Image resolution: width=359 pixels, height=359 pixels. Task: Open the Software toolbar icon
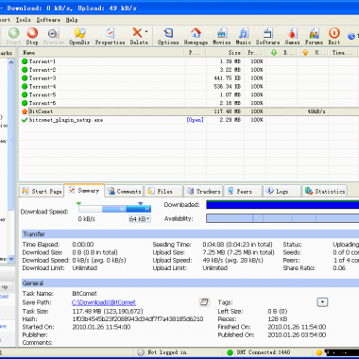pos(267,36)
